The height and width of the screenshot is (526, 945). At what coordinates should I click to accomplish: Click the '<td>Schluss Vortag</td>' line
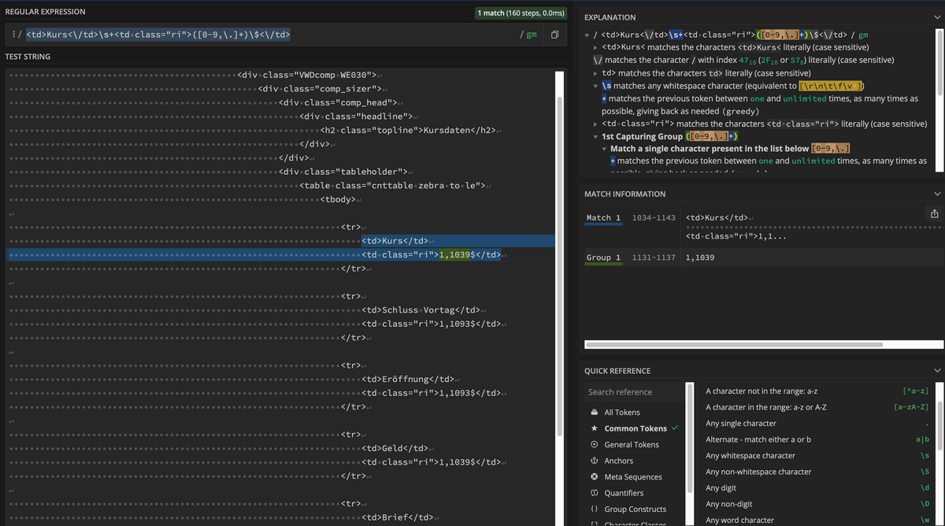pyautogui.click(x=421, y=310)
